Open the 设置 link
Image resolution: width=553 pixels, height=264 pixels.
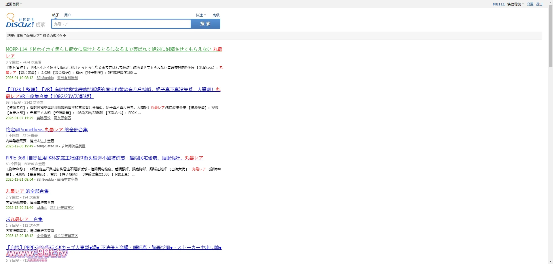[x=530, y=4]
